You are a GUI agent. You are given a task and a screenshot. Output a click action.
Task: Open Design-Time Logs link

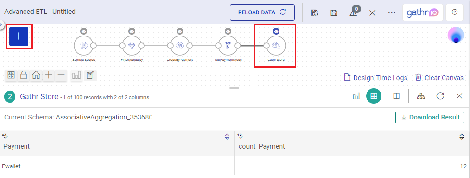376,78
